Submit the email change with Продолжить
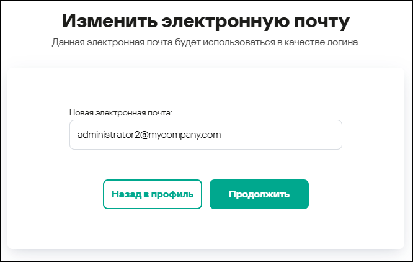The image size is (413, 262). pyautogui.click(x=259, y=194)
